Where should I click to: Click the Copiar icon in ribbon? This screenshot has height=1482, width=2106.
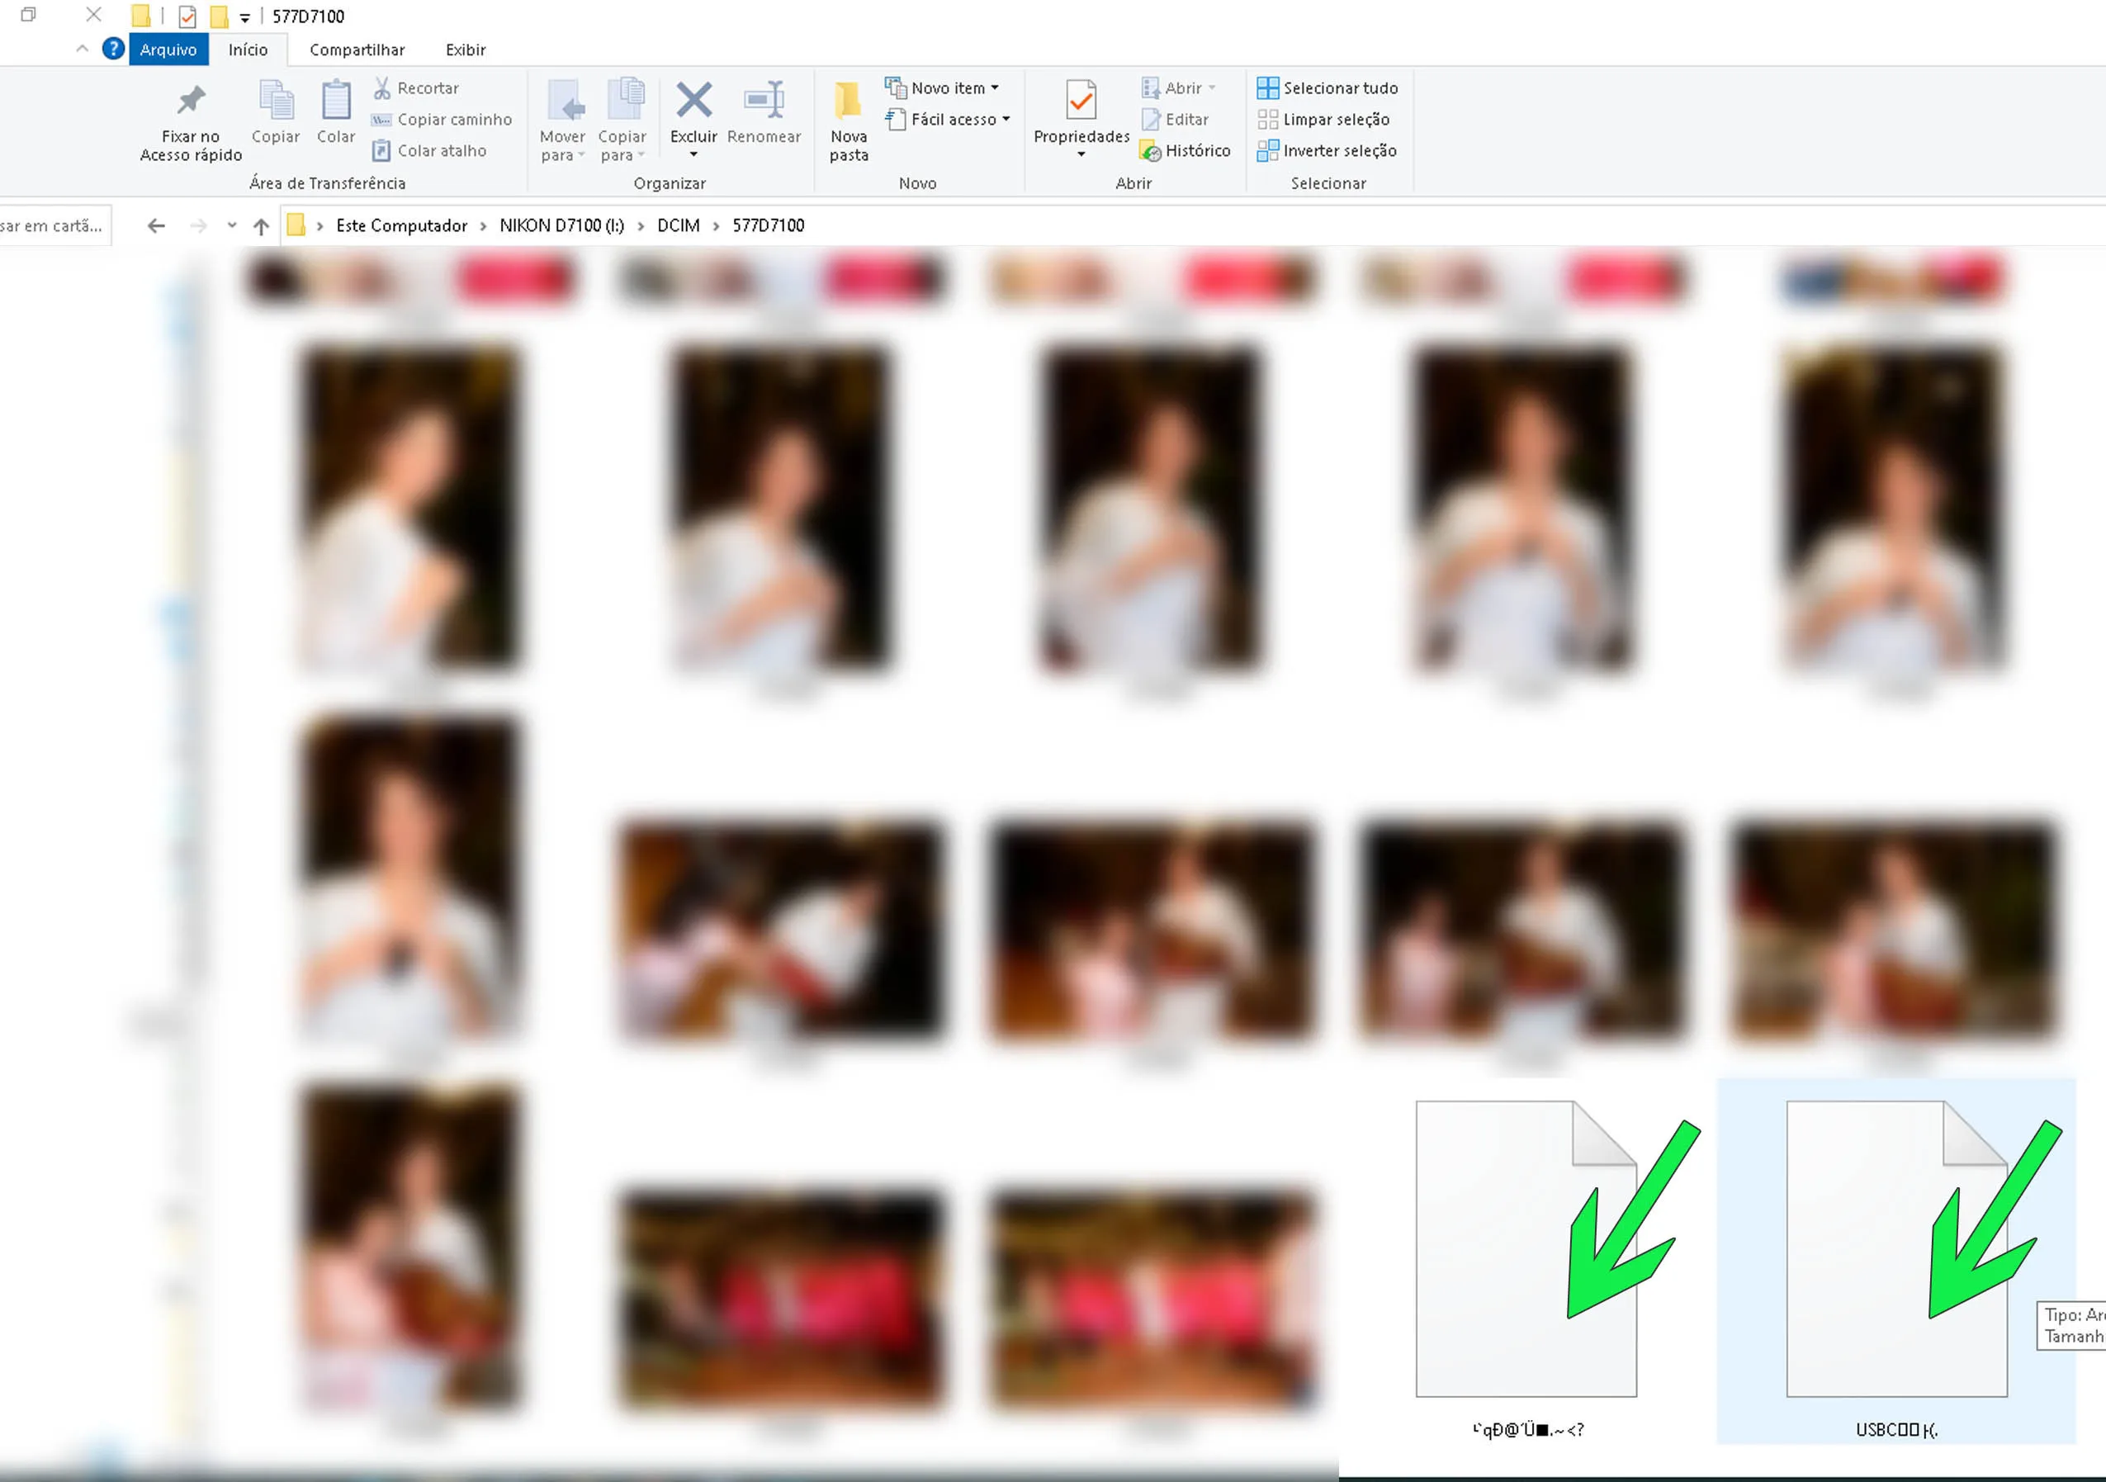pos(275,100)
